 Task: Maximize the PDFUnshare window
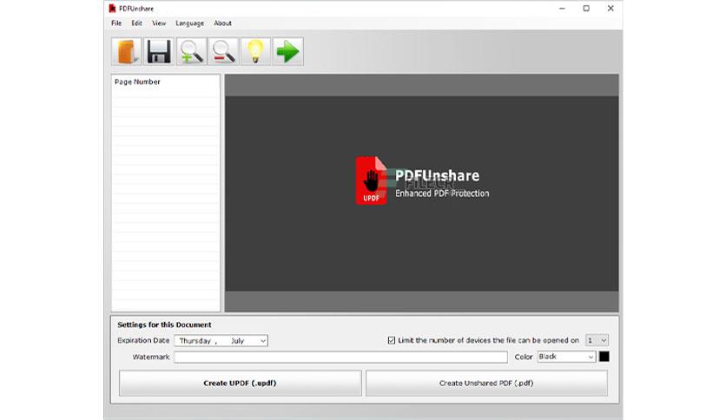[x=586, y=9]
